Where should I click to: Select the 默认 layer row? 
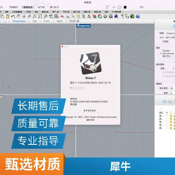tap(167, 113)
